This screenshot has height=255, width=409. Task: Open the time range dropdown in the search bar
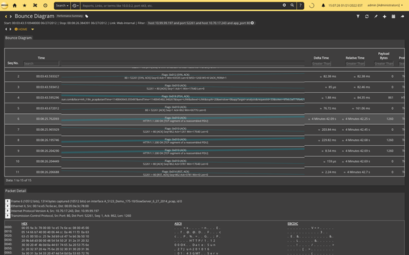tap(75, 5)
